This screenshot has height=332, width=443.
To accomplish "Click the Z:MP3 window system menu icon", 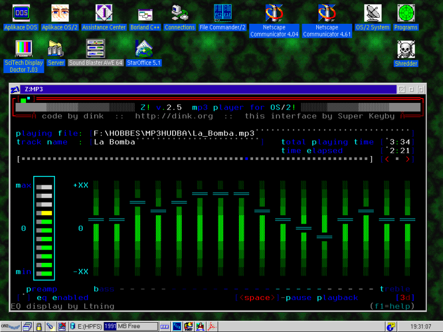I will (x=15, y=90).
